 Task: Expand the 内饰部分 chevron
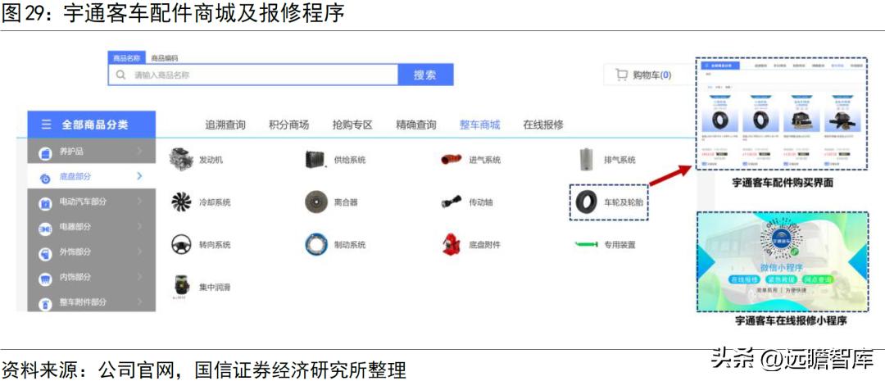139,277
